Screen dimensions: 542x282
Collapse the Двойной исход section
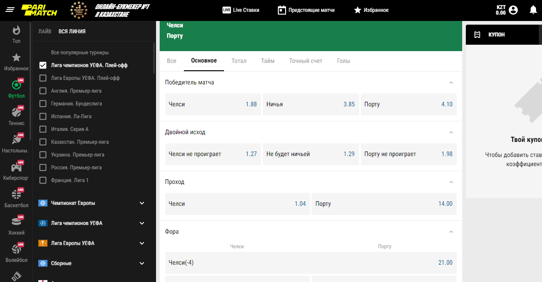(x=451, y=132)
